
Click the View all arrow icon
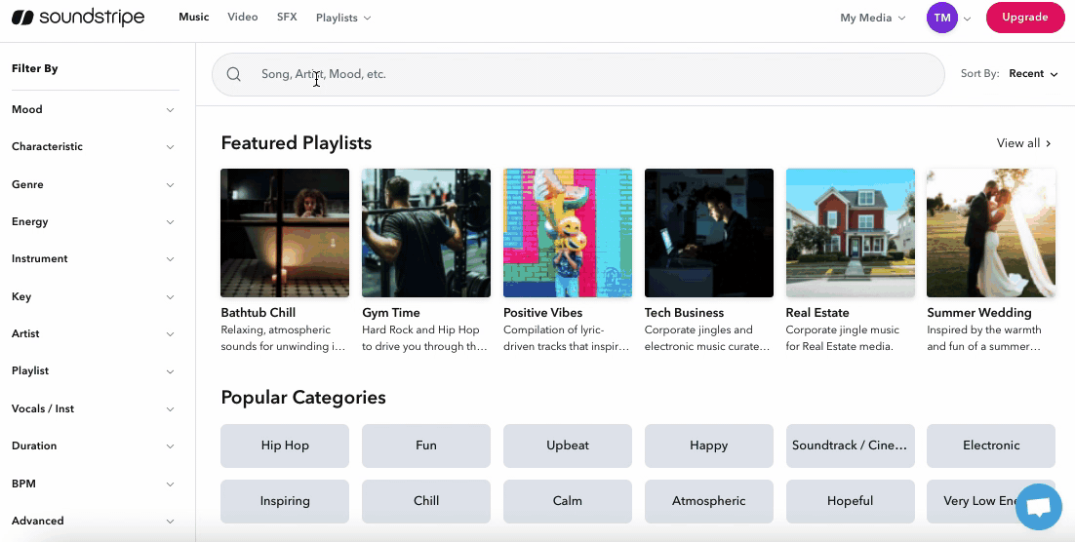[1049, 143]
